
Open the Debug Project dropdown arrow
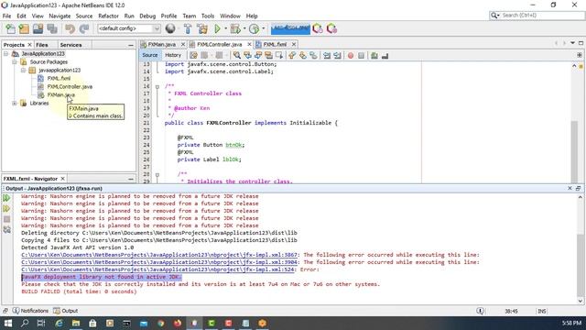244,28
